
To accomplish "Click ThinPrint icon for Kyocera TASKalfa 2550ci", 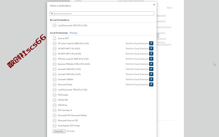I will [151, 64].
